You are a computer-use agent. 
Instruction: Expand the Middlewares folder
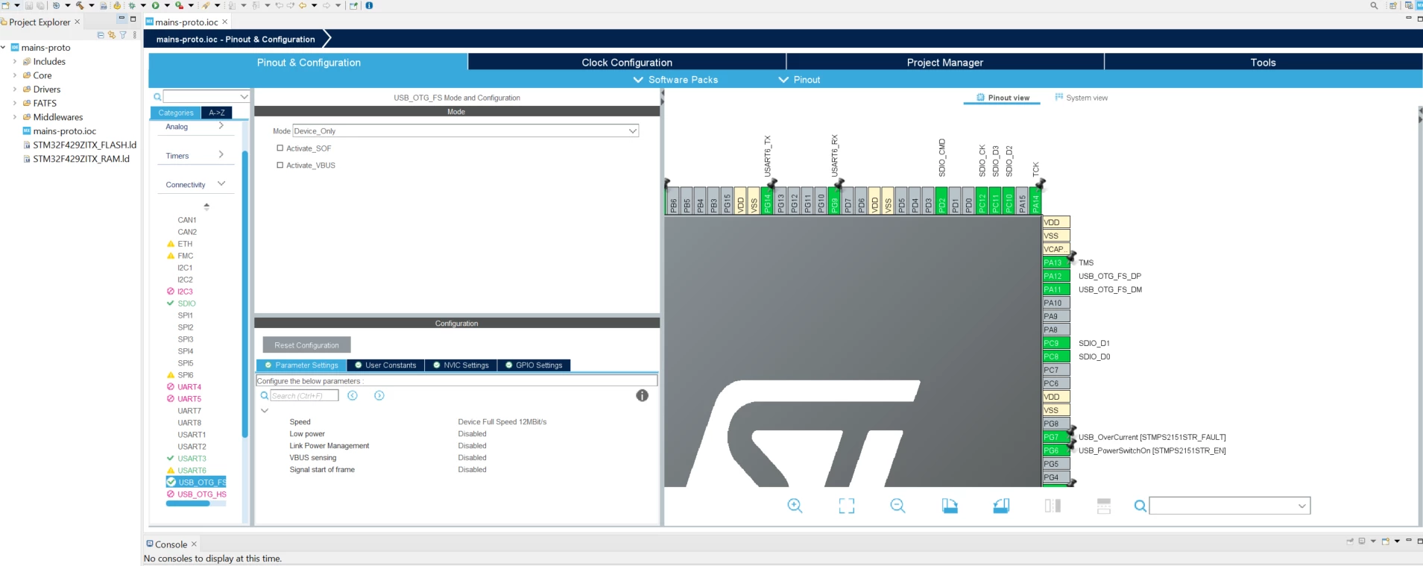coord(15,117)
